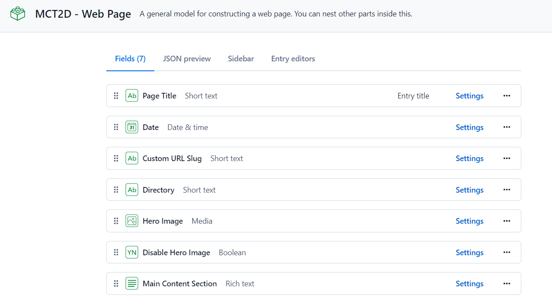The height and width of the screenshot is (301, 552).
Task: Open Settings for Disable Hero Image
Action: 469,253
